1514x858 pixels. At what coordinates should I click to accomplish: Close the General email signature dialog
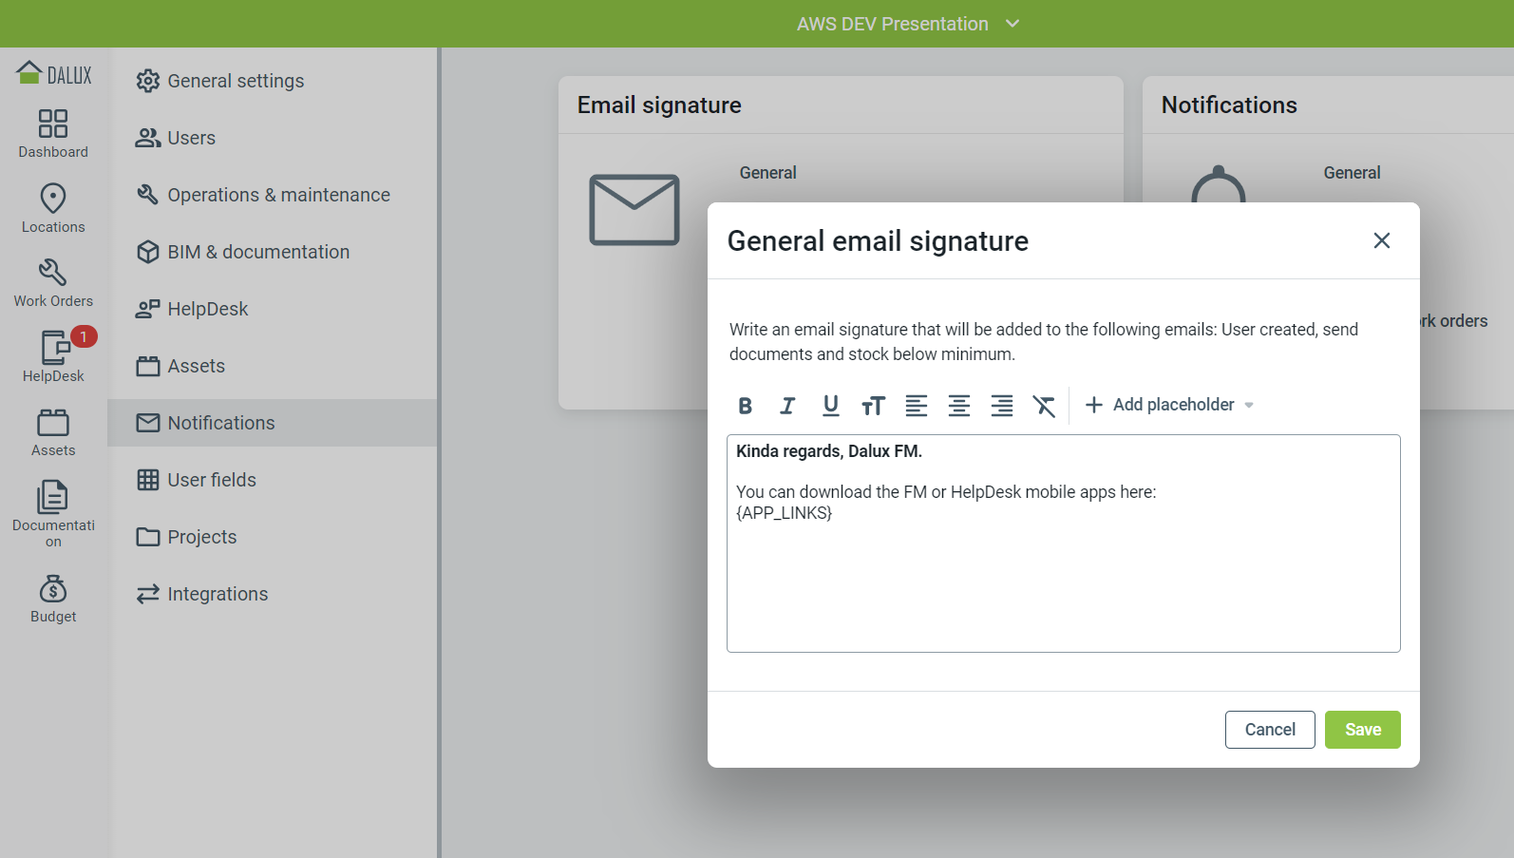1382,240
